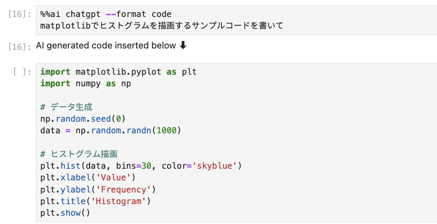This screenshot has width=437, height=224.
Task: Select the empty [ ] prompt of generated cell
Action: [22, 72]
